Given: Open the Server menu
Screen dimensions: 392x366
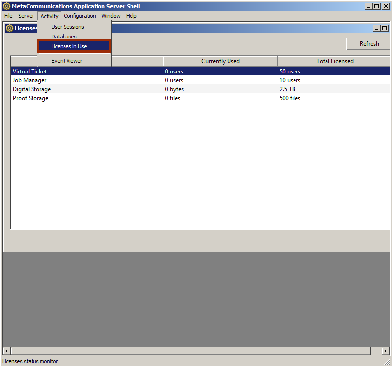Looking at the screenshot, I should point(26,16).
